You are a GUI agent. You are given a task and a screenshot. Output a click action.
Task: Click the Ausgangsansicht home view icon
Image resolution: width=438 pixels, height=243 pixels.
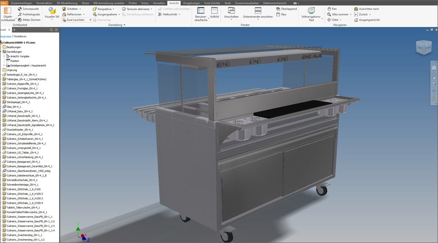pyautogui.click(x=356, y=20)
